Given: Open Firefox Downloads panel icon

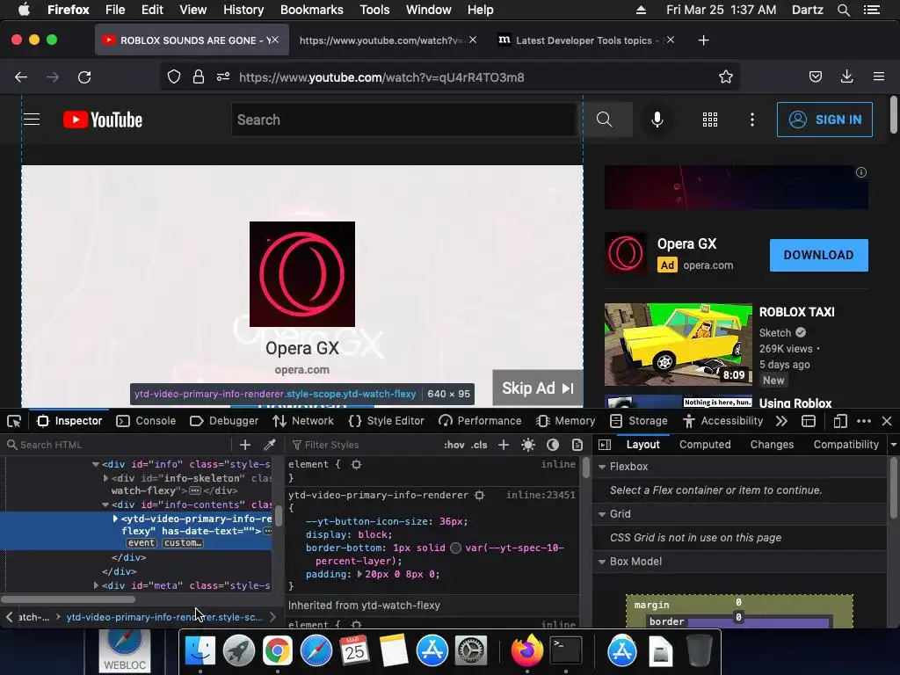Looking at the screenshot, I should (x=846, y=77).
